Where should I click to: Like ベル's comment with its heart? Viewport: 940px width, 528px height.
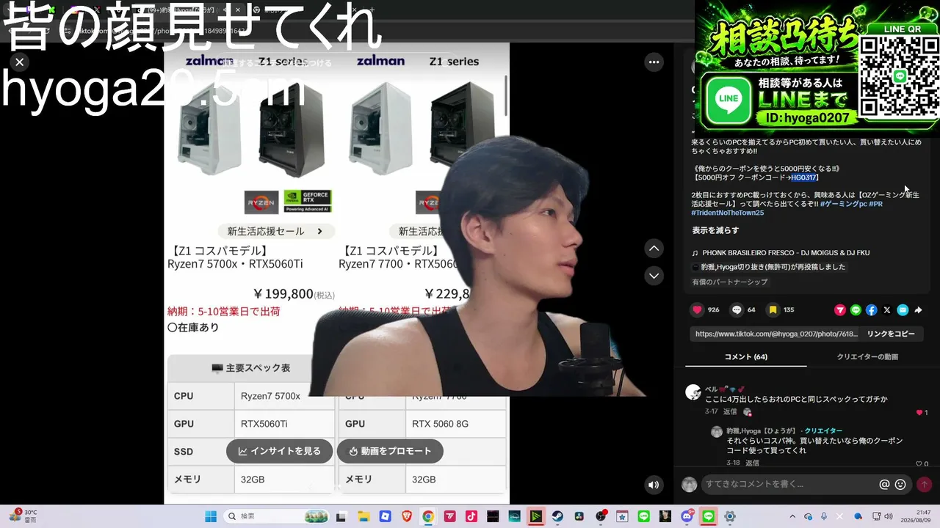(x=918, y=412)
